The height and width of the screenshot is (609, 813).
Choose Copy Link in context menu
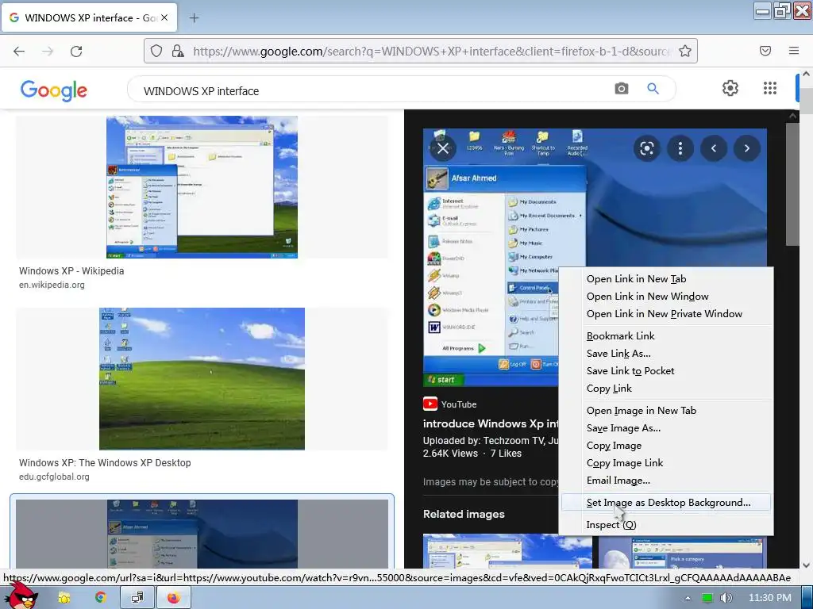click(x=667, y=389)
